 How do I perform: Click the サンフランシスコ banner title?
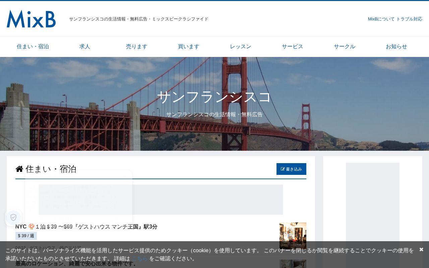(214, 97)
